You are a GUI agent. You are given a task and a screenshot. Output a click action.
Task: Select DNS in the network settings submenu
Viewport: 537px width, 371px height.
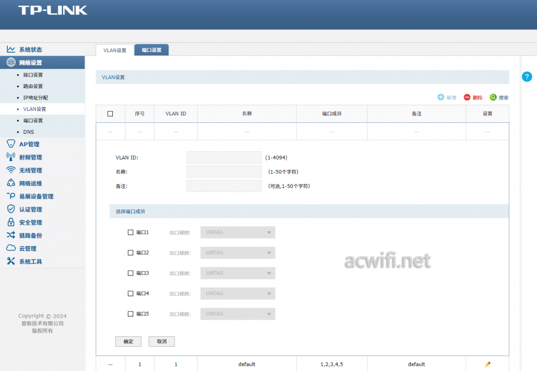(28, 132)
